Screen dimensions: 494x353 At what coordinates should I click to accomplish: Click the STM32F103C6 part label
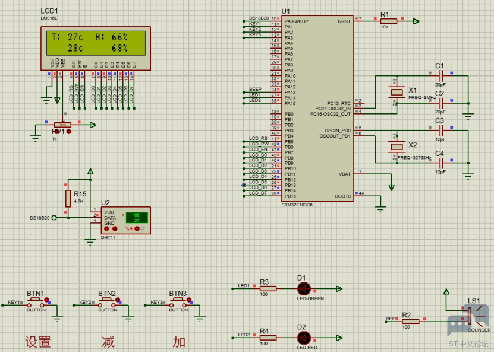[297, 205]
